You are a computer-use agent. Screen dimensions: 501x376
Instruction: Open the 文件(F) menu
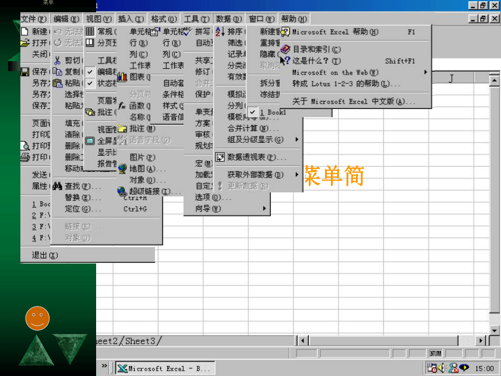[x=34, y=19]
